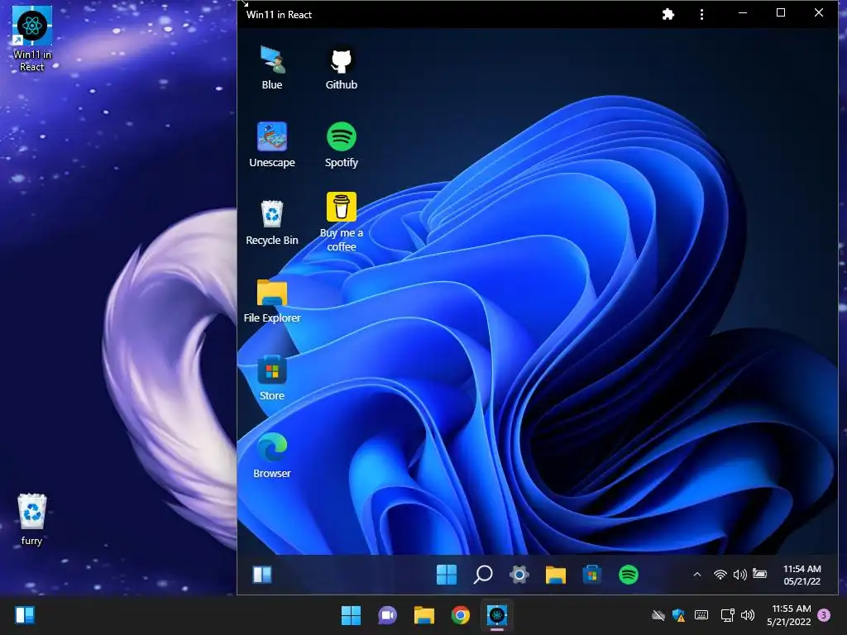
Task: Click Win11 in React window title text
Action: pos(279,15)
